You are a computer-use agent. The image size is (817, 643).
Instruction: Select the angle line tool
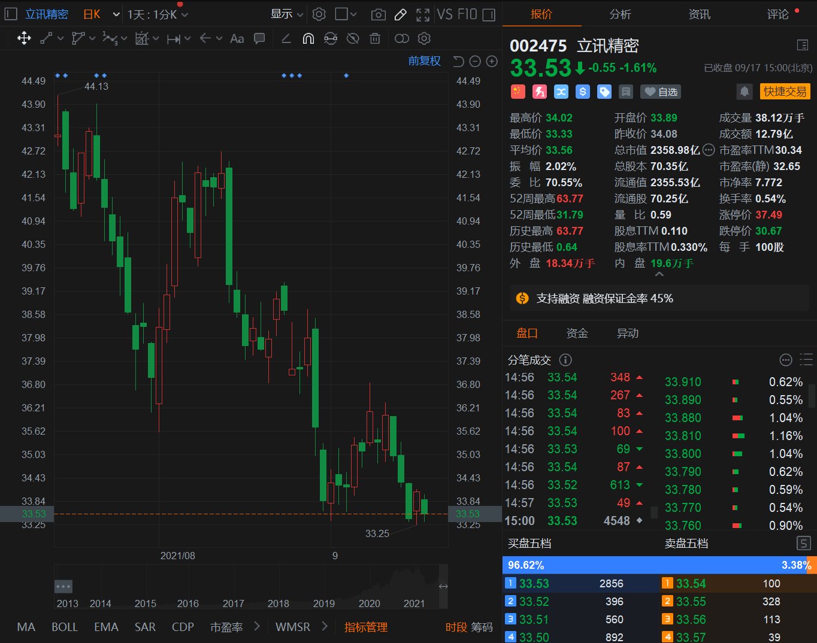pyautogui.click(x=286, y=39)
